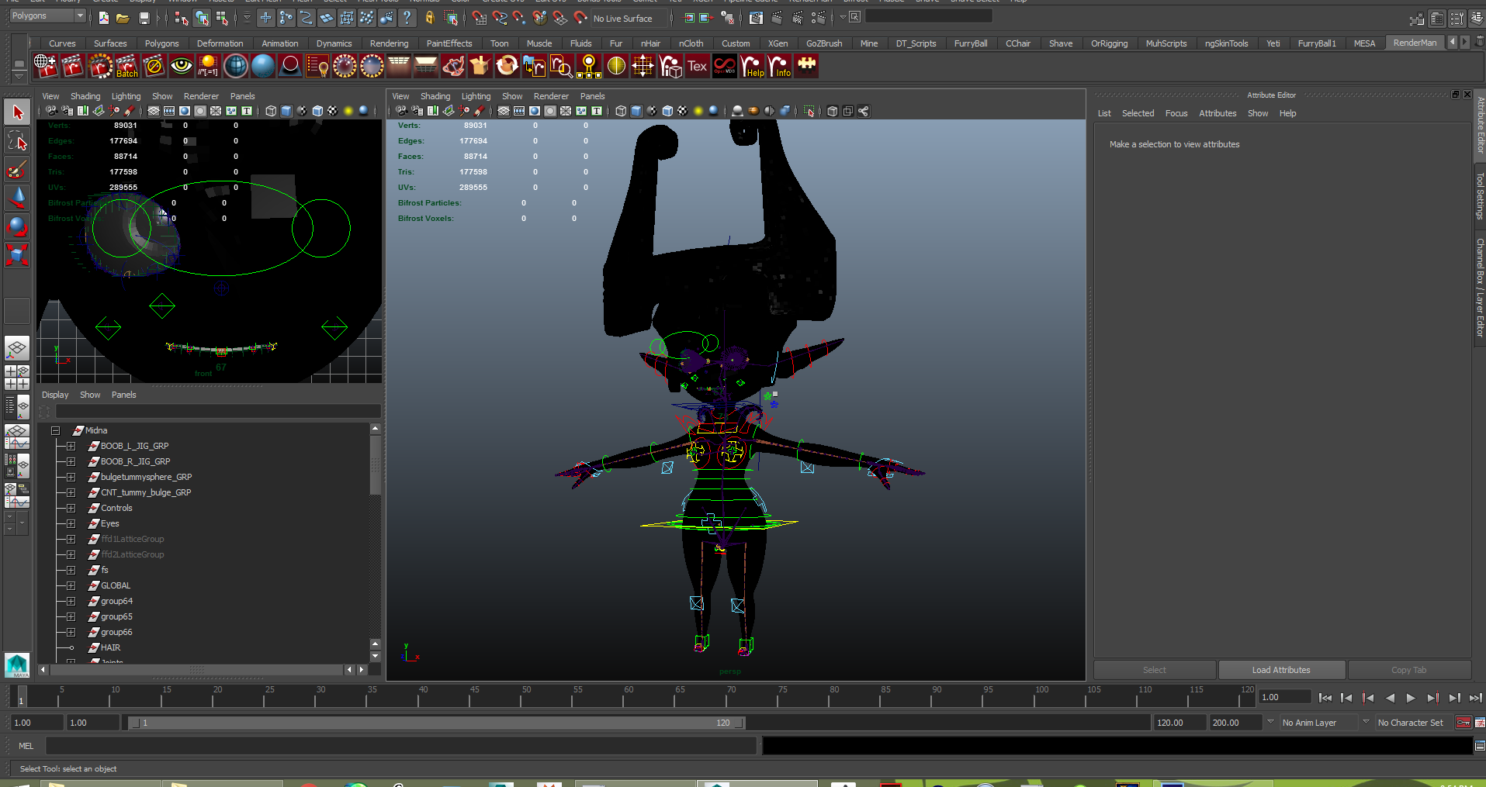1486x787 pixels.
Task: Click frame 60 on the time slider
Action: [x=625, y=698]
